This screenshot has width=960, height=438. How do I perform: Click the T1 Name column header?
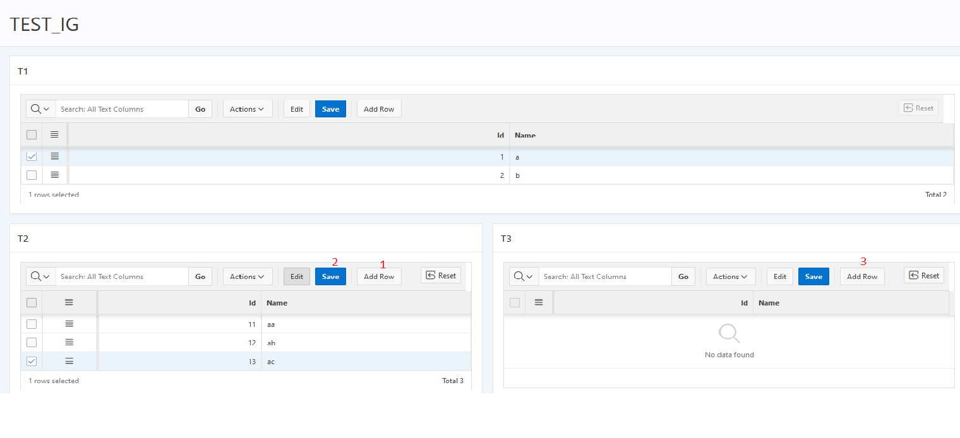[x=731, y=134]
